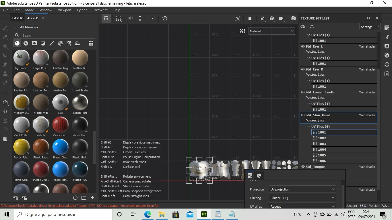This screenshot has width=392, height=220.
Task: Collapse UV Tiles (6) under Std_Skin_Head
Action: [308, 127]
